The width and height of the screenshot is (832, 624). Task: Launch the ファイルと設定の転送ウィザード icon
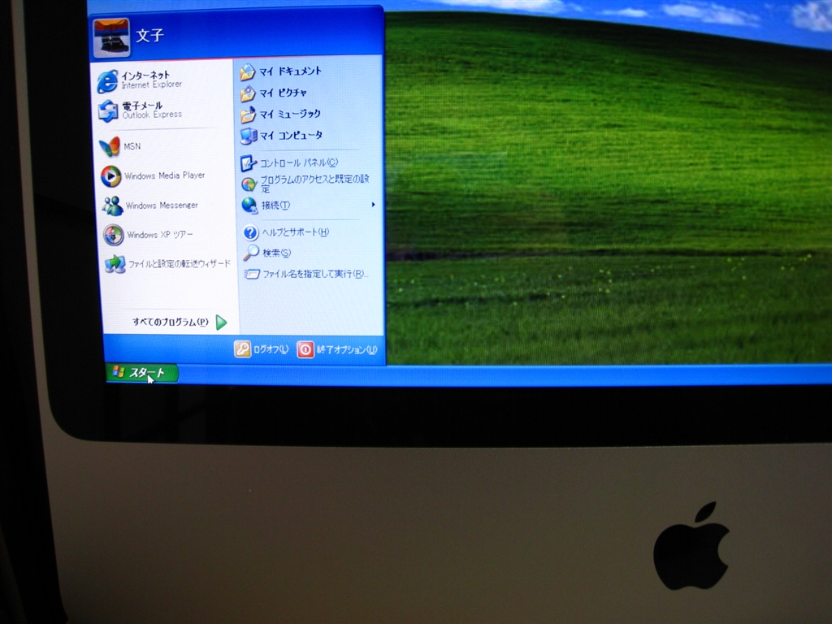pos(115,264)
